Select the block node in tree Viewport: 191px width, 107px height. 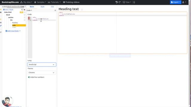(x=8, y=15)
